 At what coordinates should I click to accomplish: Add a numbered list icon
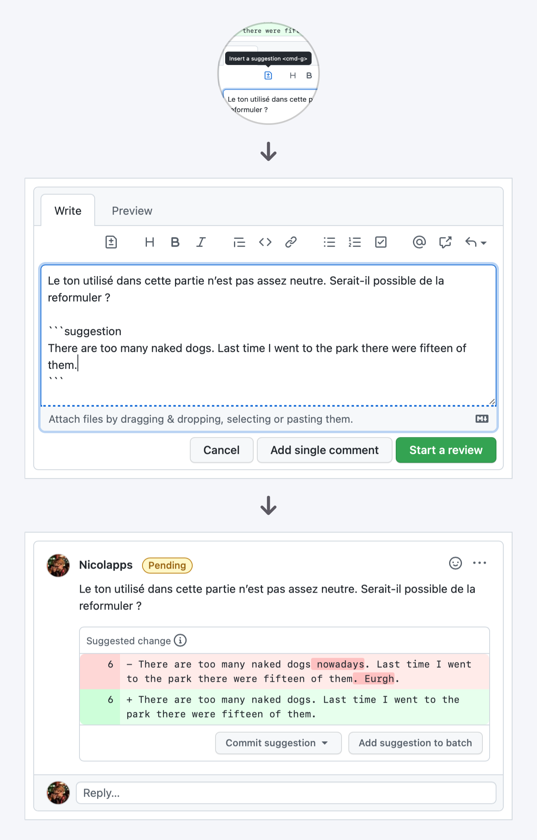coord(355,242)
